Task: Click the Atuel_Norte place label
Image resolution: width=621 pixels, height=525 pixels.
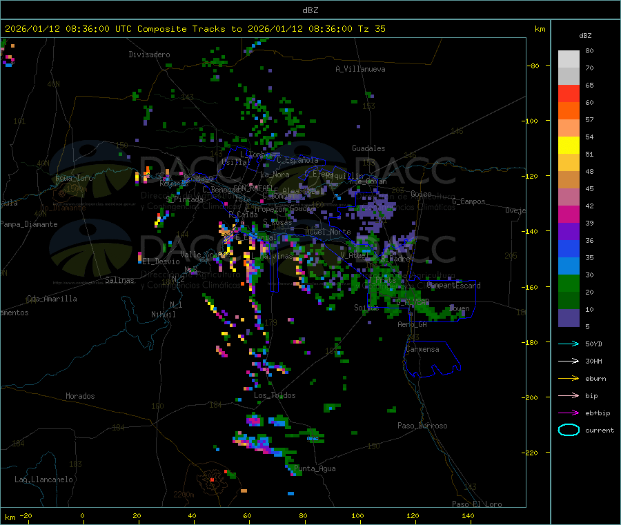Action: 328,232
